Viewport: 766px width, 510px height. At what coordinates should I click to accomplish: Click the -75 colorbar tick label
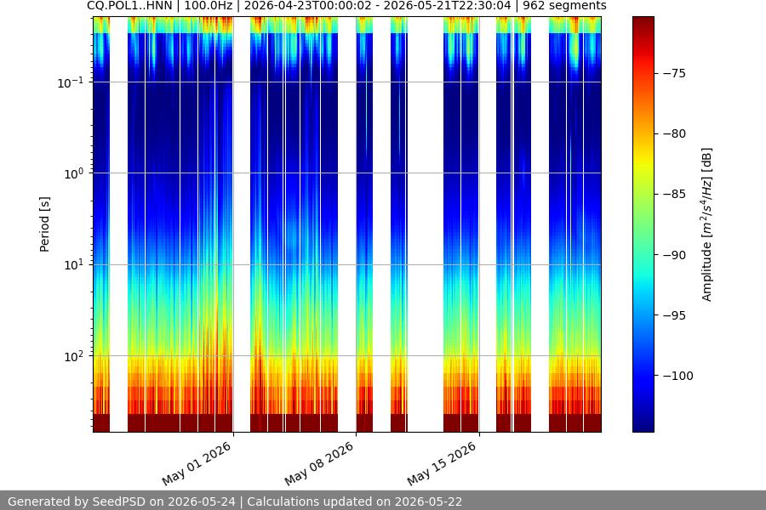pyautogui.click(x=674, y=73)
